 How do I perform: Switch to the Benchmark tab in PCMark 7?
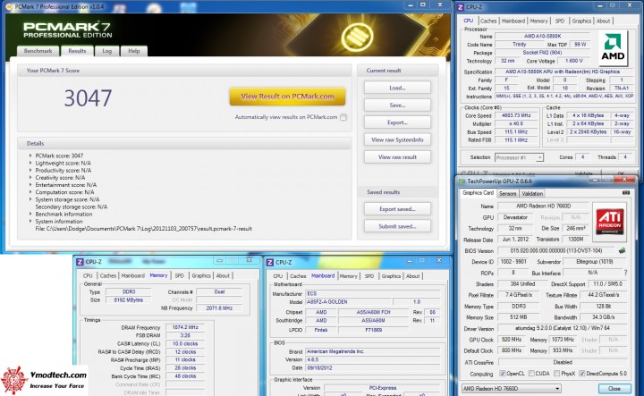38,51
